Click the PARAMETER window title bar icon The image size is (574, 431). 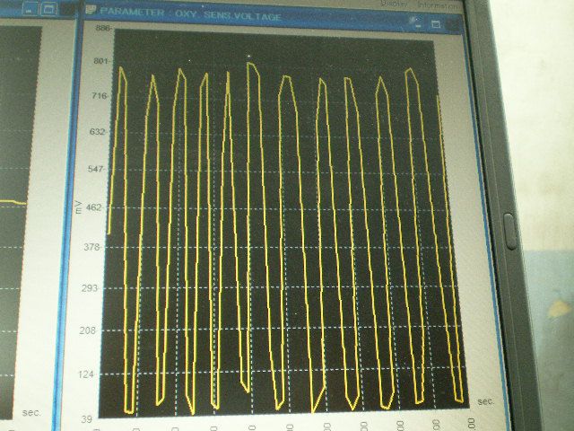point(92,12)
